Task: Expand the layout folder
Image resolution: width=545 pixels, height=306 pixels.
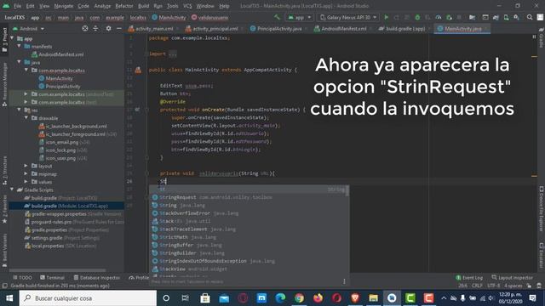Action: click(x=26, y=166)
